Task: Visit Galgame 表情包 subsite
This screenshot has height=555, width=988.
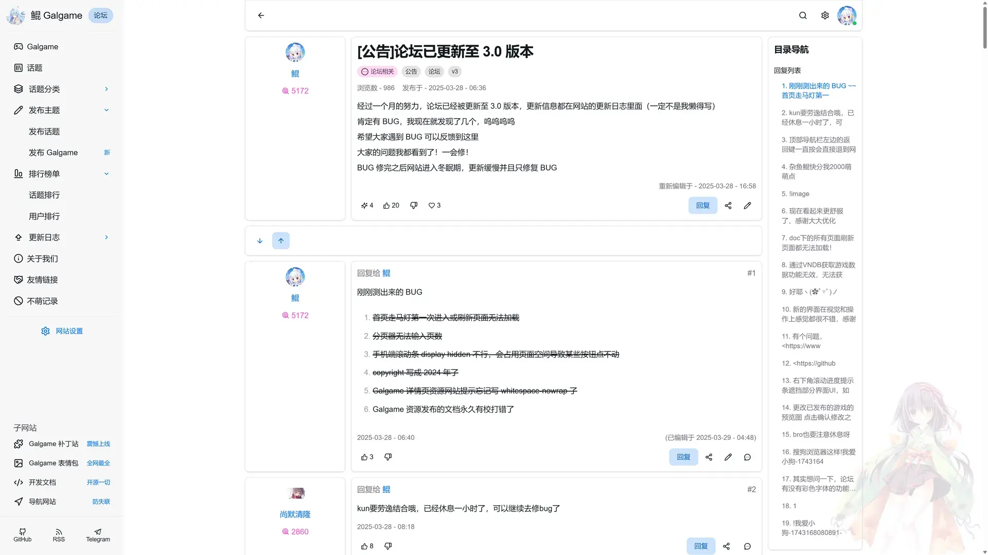Action: [62, 463]
